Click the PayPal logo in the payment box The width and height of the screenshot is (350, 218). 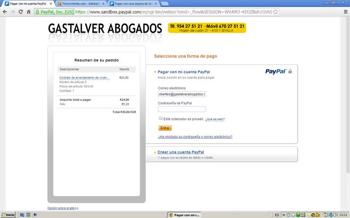[275, 71]
